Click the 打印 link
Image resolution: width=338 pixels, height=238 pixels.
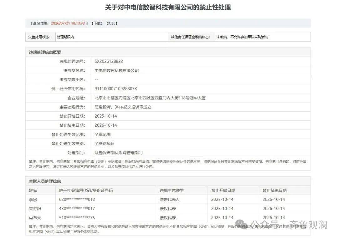(x=112, y=23)
